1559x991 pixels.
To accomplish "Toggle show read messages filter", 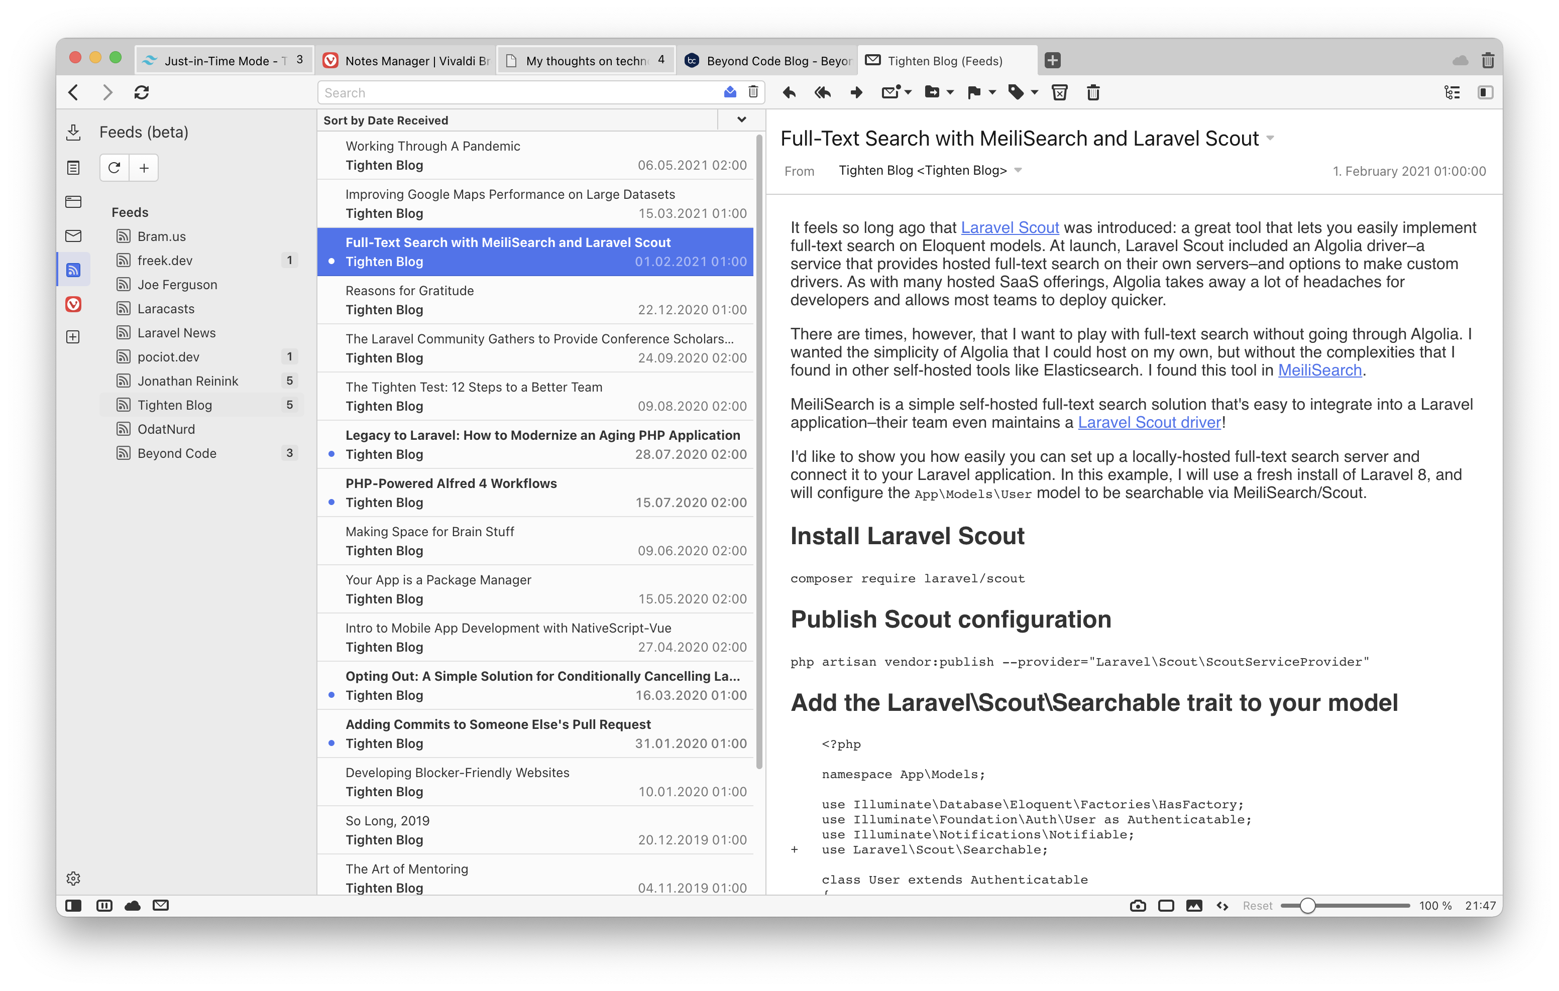I will (x=730, y=92).
